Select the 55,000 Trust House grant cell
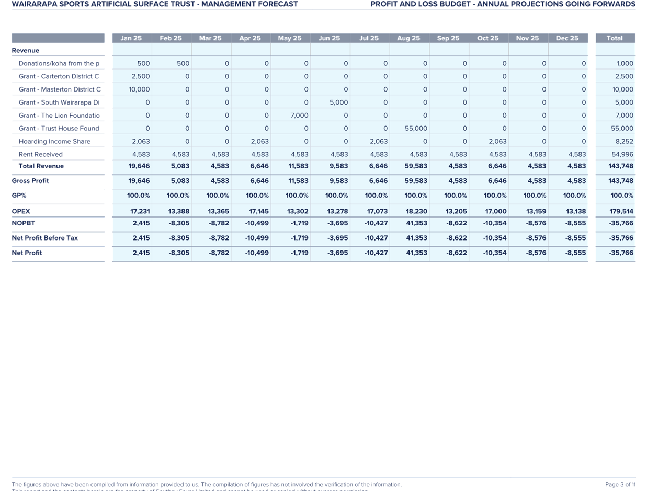This screenshot has width=647, height=491. coord(416,128)
